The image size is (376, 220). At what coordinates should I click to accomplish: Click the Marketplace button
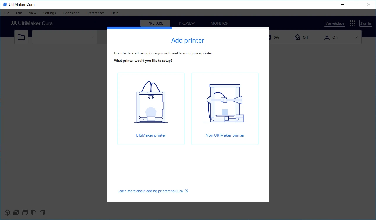pyautogui.click(x=335, y=23)
